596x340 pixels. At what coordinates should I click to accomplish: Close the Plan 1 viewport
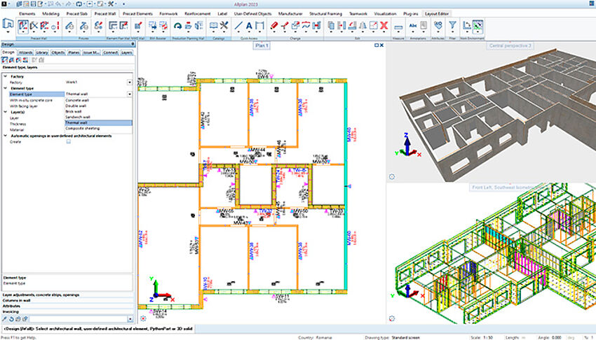pos(381,45)
